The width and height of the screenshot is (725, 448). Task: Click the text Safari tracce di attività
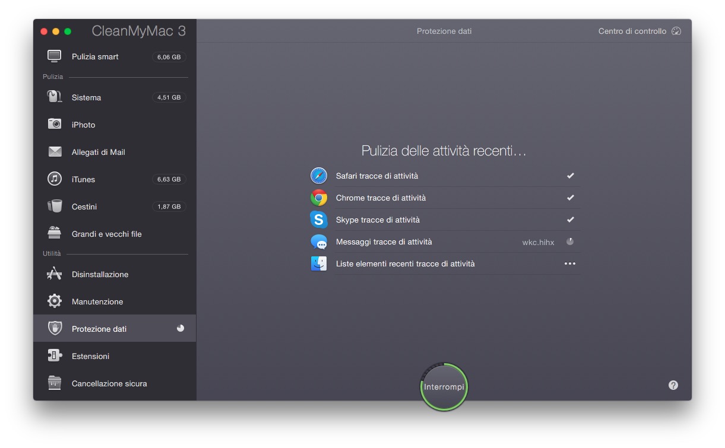(x=377, y=176)
